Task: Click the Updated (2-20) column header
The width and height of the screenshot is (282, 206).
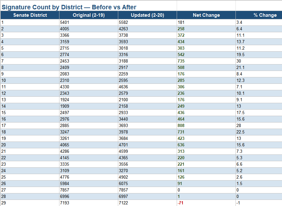Action: (147, 15)
